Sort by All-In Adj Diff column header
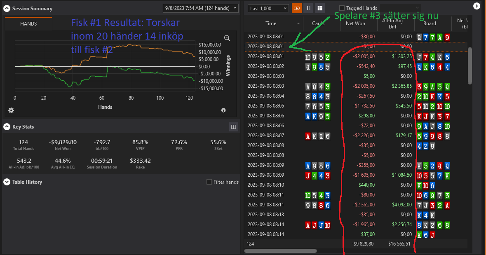 pyautogui.click(x=392, y=23)
